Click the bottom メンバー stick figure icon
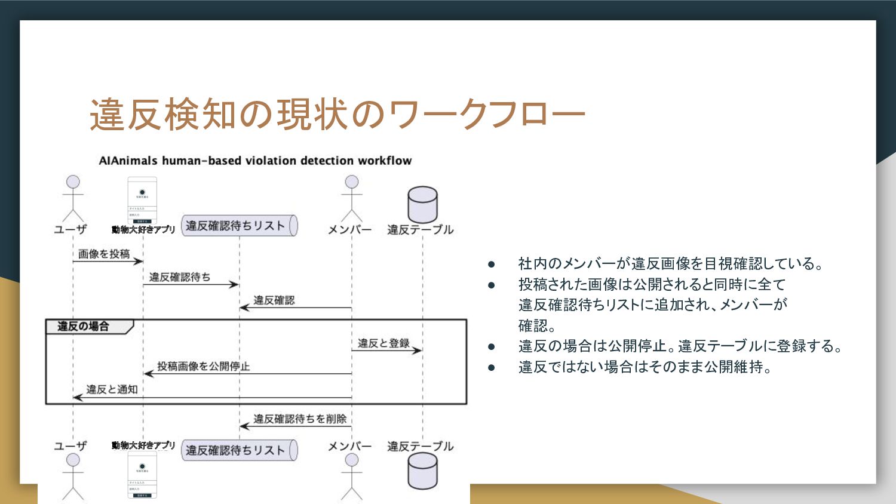This screenshot has width=896, height=504. pos(352,476)
